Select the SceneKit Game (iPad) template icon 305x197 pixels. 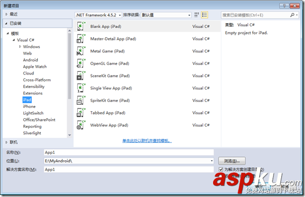tap(81, 76)
